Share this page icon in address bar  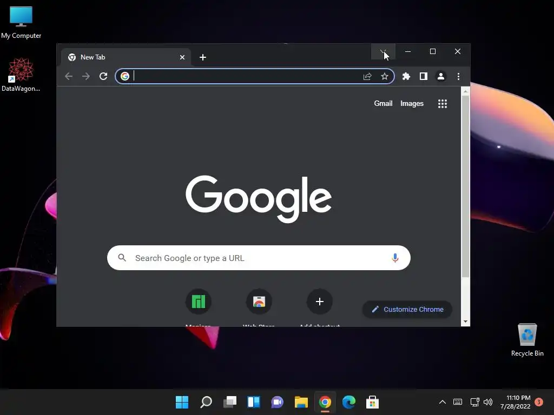click(367, 76)
